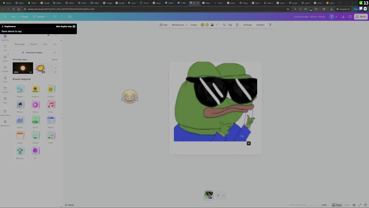The image size is (369, 208).
Task: Open the Projects panel in sidebar
Action: pyautogui.click(x=5, y=90)
